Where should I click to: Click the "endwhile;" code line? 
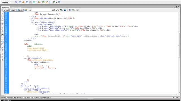(38, 44)
